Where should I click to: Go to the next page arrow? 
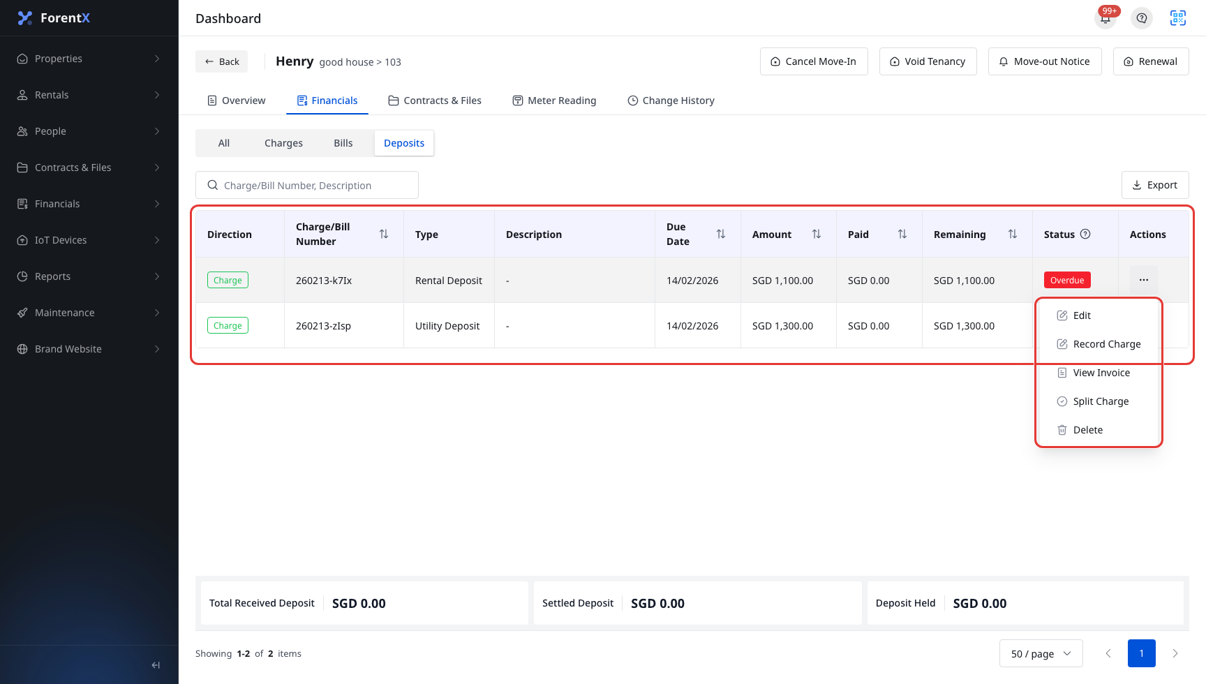coord(1175,653)
